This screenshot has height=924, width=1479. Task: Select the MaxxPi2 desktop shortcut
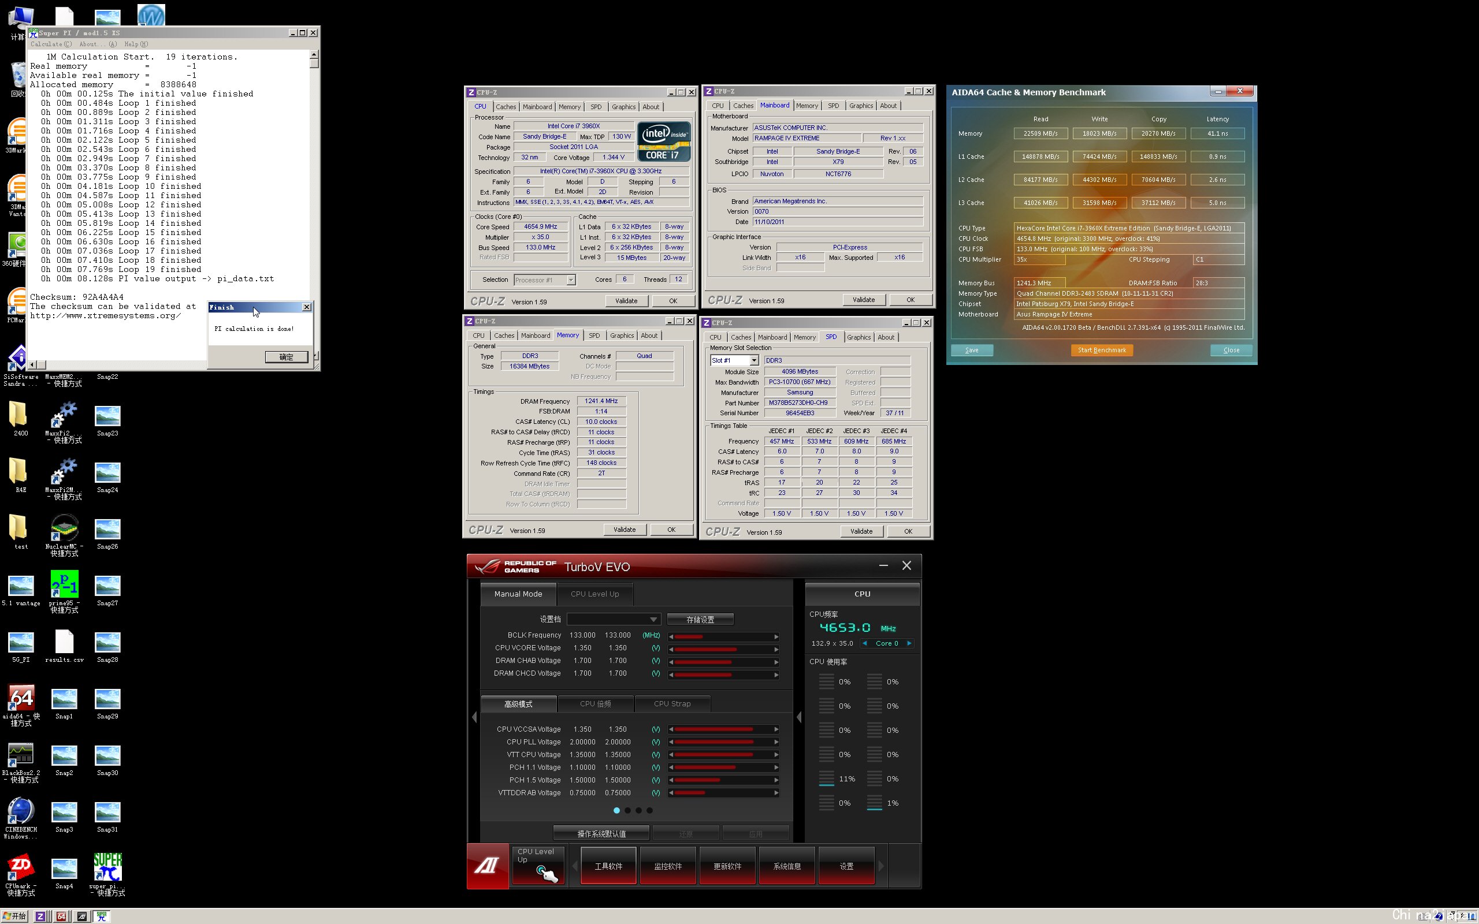[x=64, y=422]
